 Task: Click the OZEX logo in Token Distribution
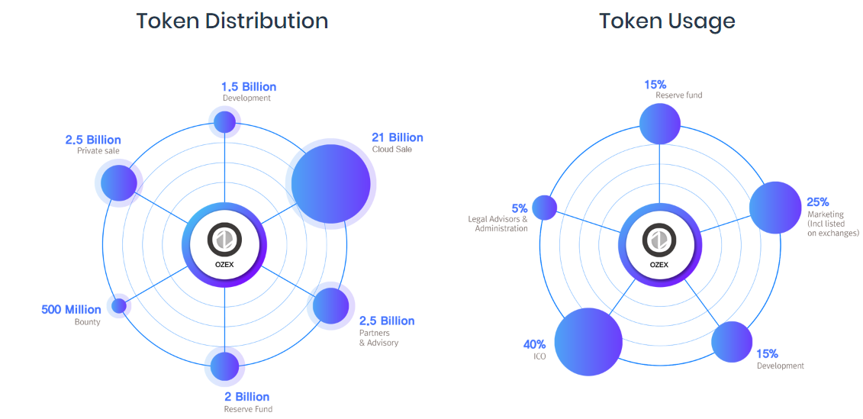pos(224,241)
